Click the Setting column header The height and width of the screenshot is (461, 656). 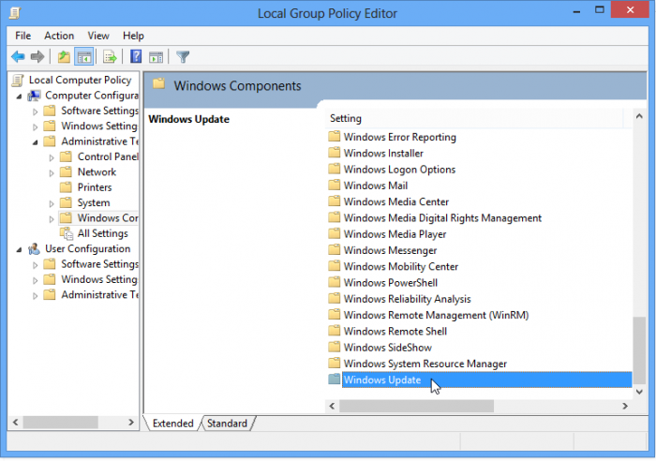pos(474,118)
